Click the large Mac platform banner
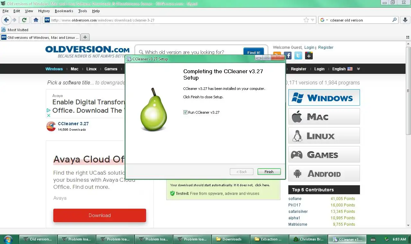 pos(324,116)
